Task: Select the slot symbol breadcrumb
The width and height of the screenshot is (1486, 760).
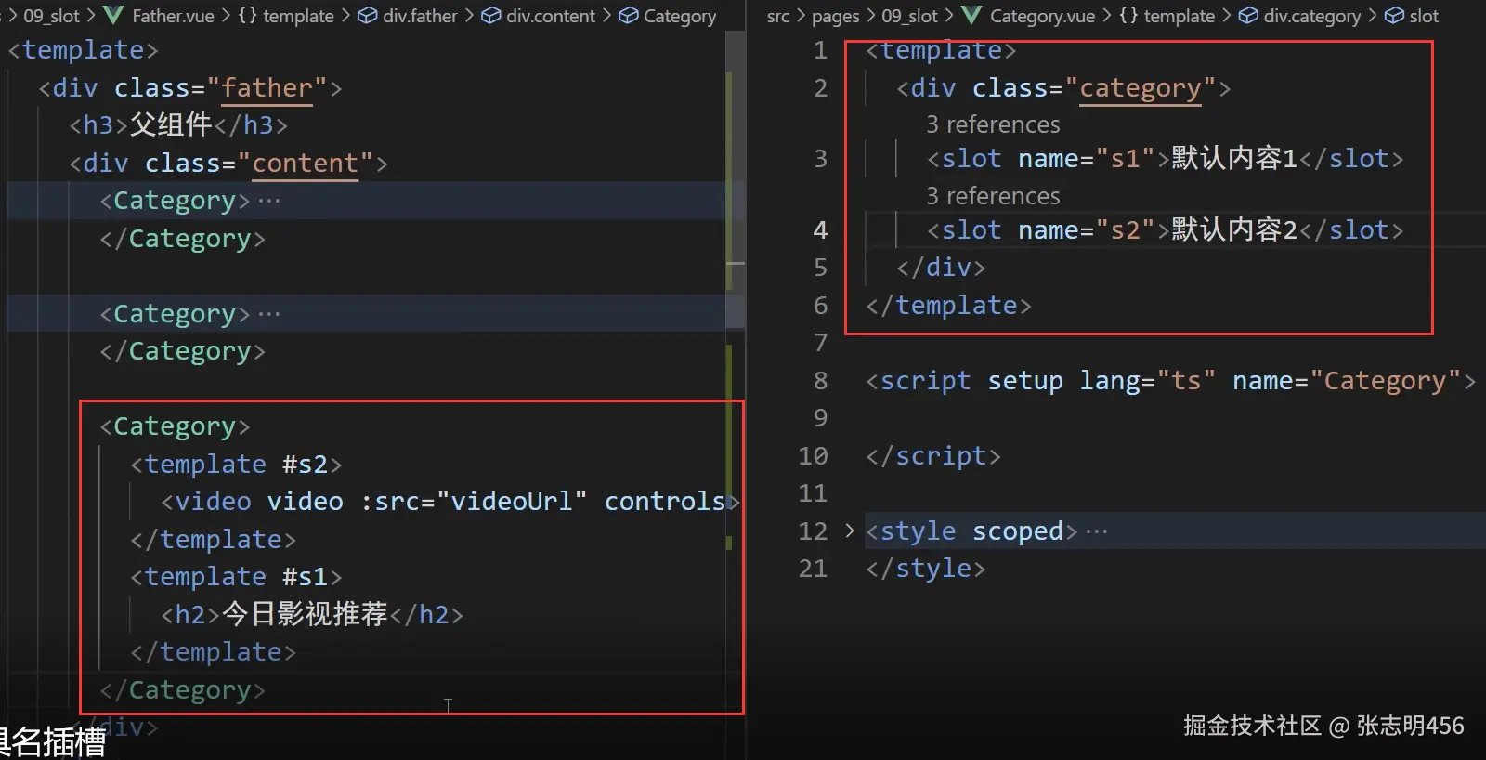Action: point(1412,16)
